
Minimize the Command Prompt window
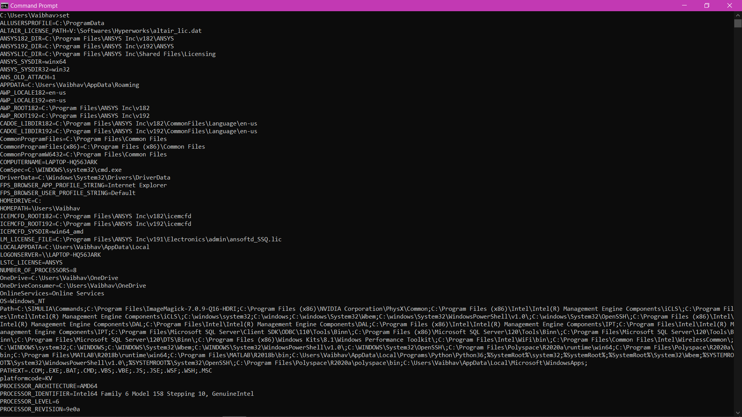coord(684,5)
